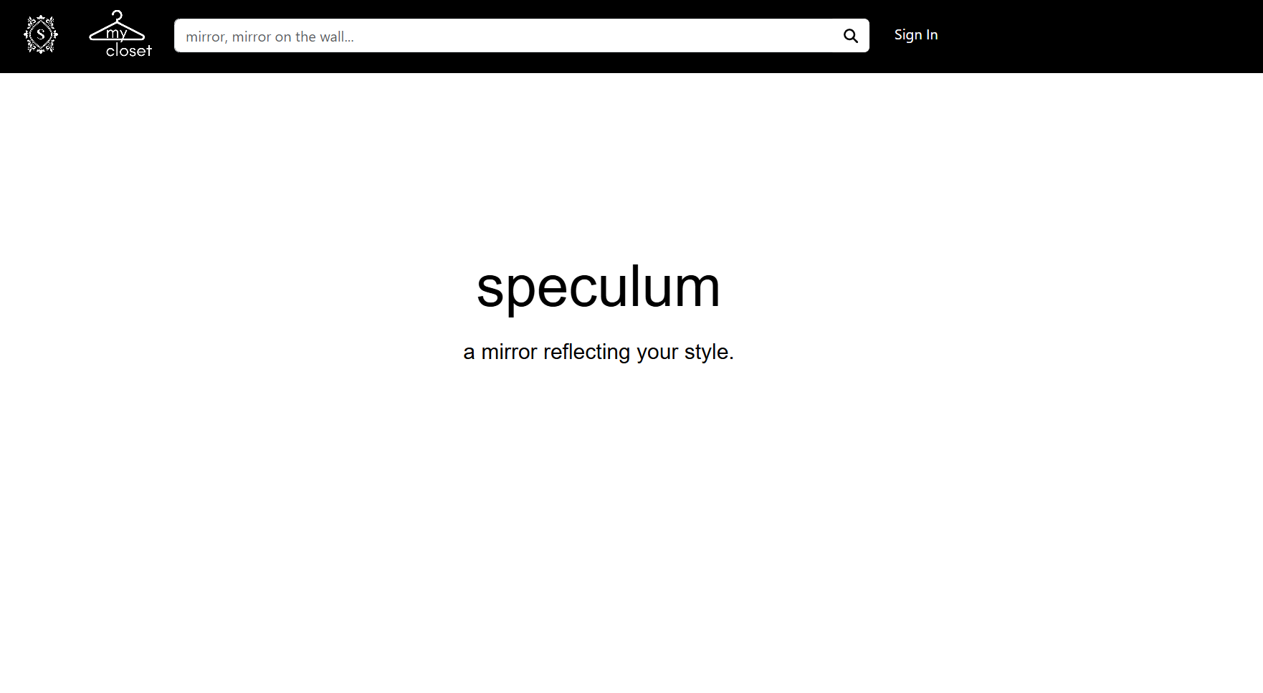1263x693 pixels.
Task: Click the 'closet' wordmark in header
Action: (x=129, y=51)
